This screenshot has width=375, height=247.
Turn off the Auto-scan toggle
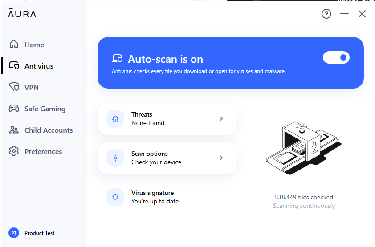(x=336, y=57)
